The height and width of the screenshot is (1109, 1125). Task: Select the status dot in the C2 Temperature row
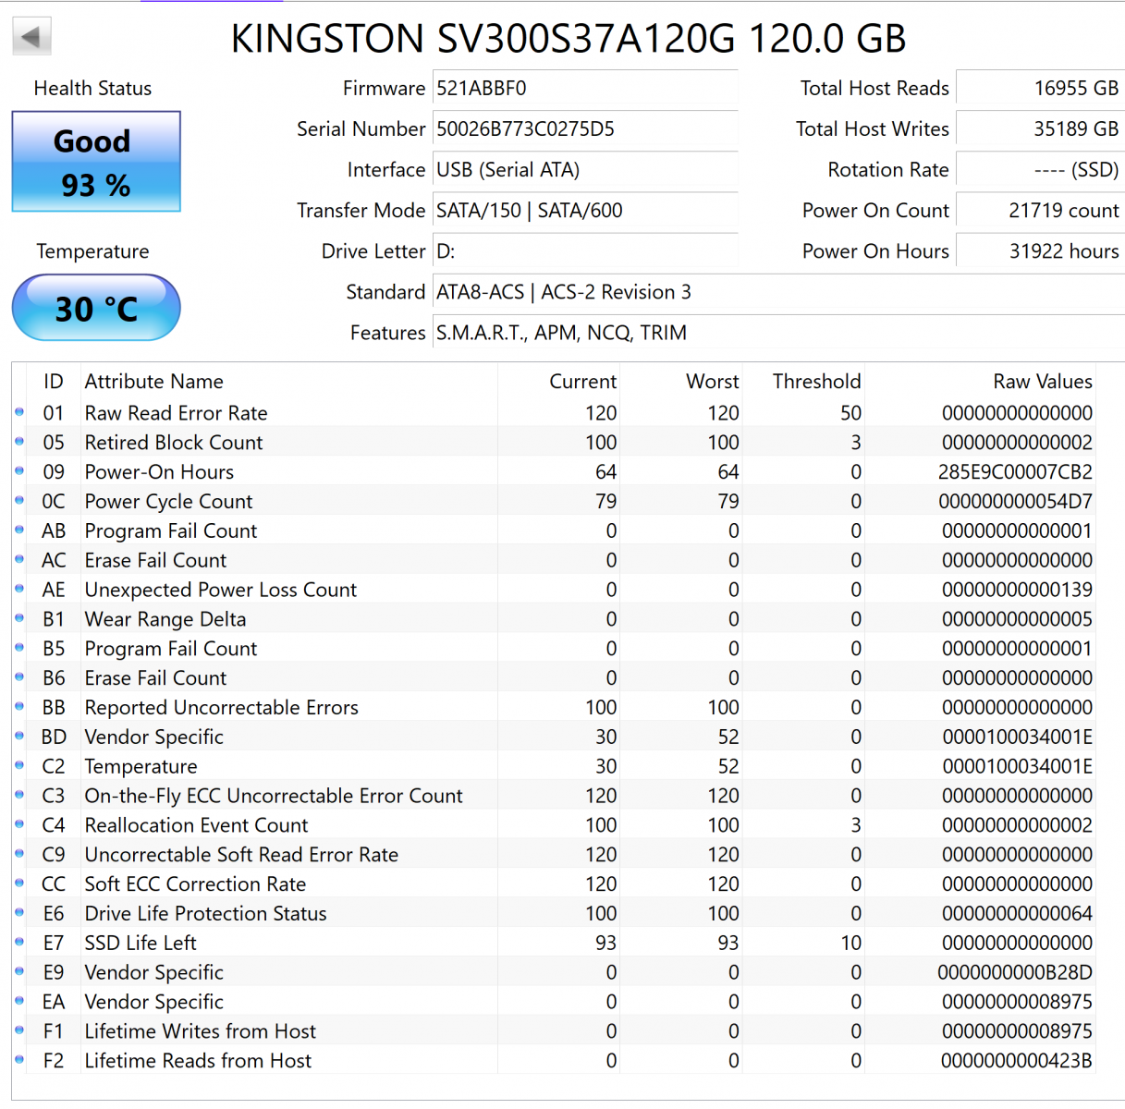click(19, 766)
